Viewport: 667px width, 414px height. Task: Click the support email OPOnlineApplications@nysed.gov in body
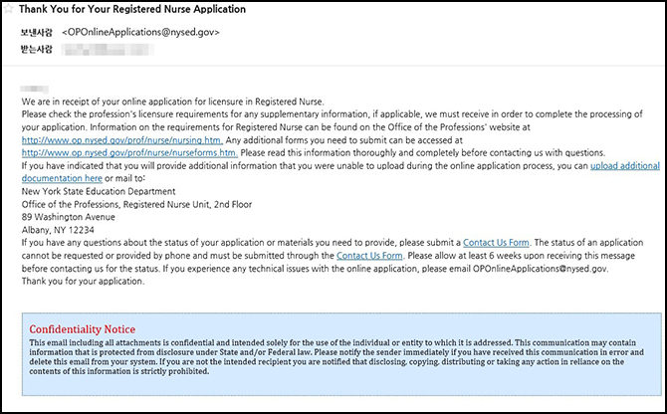tap(541, 269)
